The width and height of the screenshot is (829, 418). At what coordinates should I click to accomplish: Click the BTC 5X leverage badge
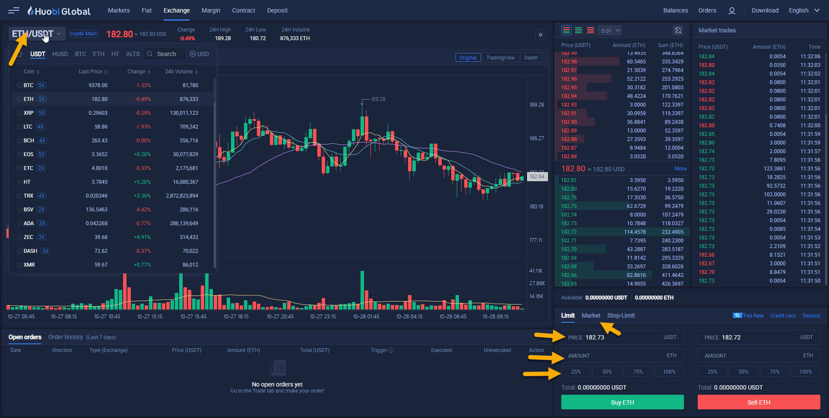click(x=41, y=85)
